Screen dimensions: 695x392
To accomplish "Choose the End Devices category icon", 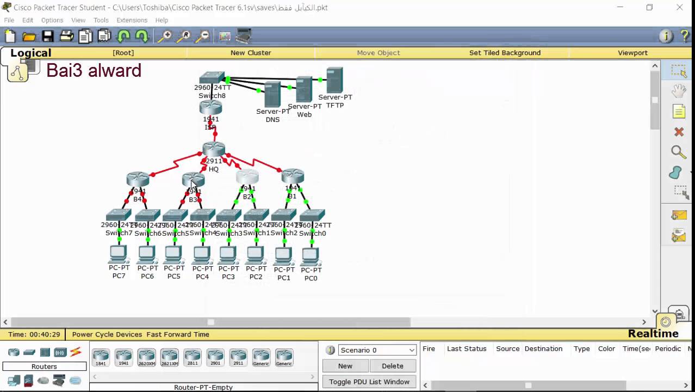I will tap(14, 381).
